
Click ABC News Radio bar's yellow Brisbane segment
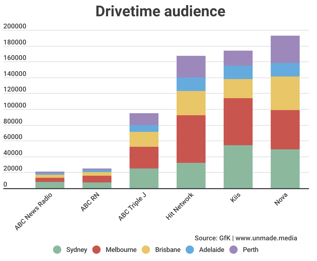[50, 176]
